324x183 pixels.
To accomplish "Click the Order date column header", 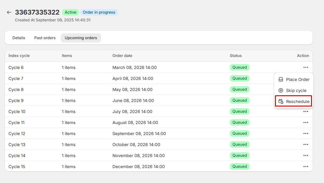I will [122, 56].
